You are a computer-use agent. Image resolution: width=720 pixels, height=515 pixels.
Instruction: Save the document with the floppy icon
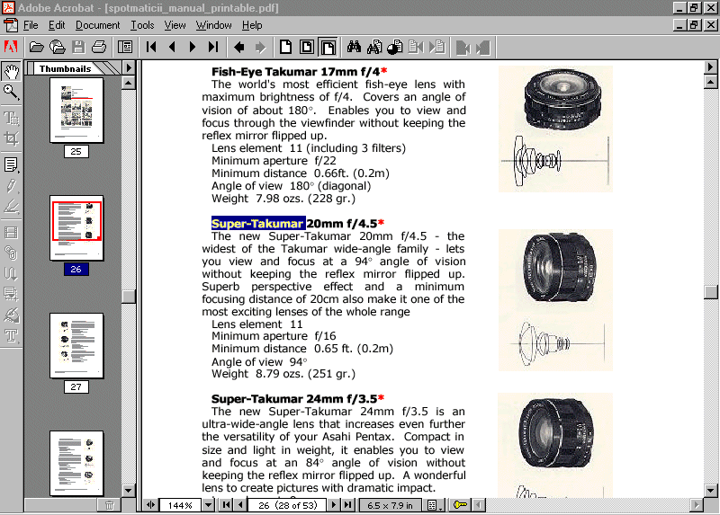pyautogui.click(x=78, y=47)
